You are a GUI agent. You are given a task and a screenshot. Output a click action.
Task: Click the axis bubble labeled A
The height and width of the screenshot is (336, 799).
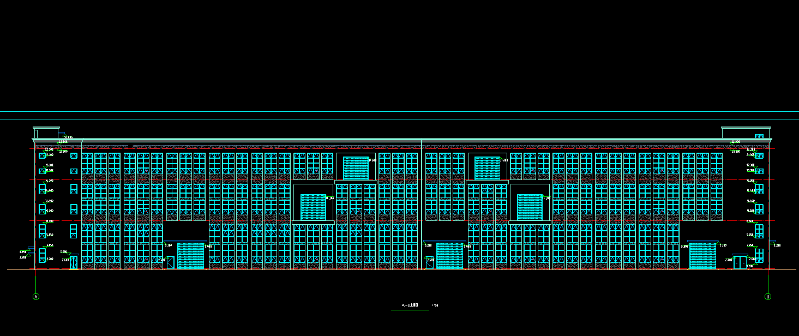[x=36, y=297]
